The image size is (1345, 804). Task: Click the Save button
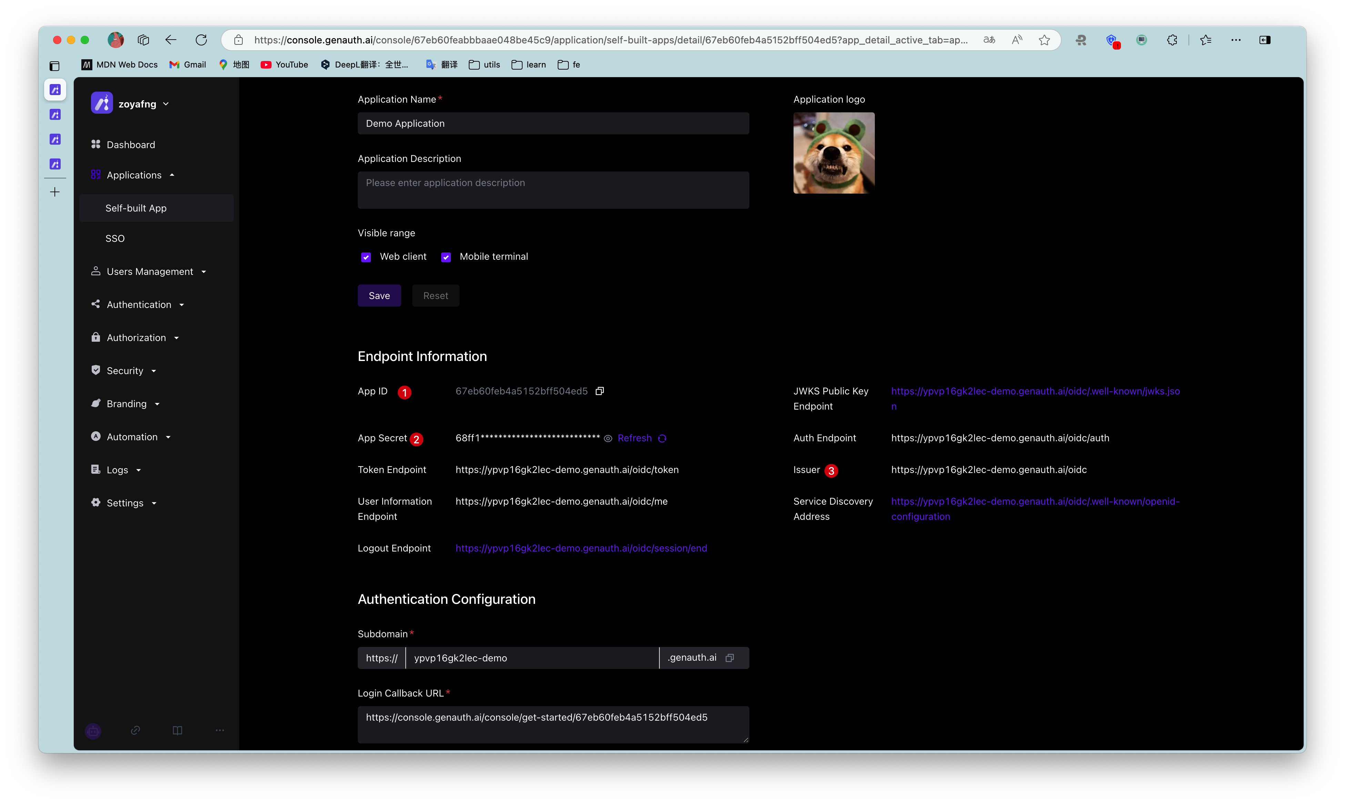pyautogui.click(x=379, y=296)
